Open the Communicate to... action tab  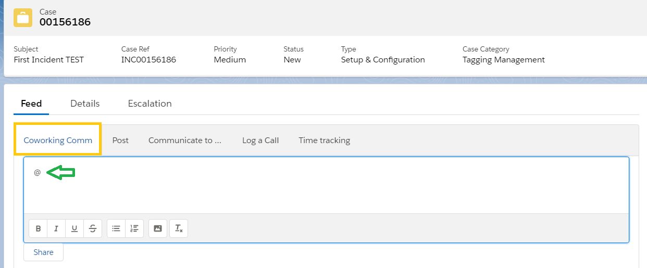pos(185,140)
